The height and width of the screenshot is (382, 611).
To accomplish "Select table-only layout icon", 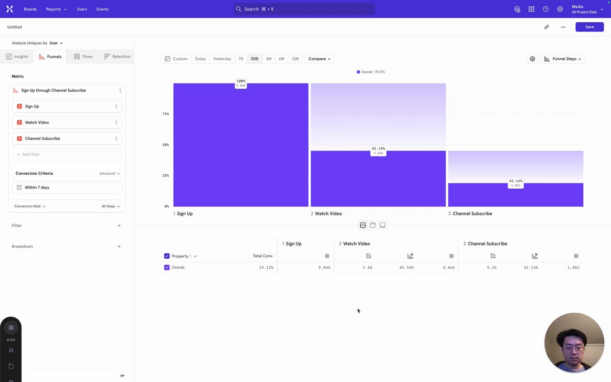I will [x=382, y=225].
